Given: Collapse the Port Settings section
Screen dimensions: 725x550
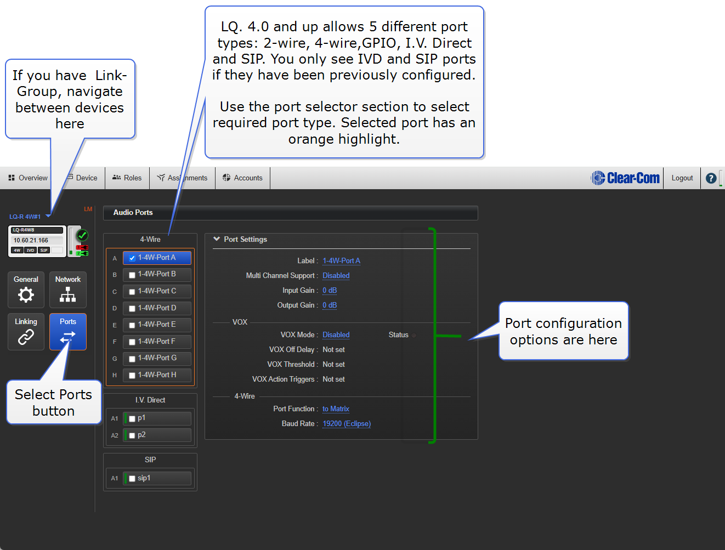Looking at the screenshot, I should [x=217, y=239].
